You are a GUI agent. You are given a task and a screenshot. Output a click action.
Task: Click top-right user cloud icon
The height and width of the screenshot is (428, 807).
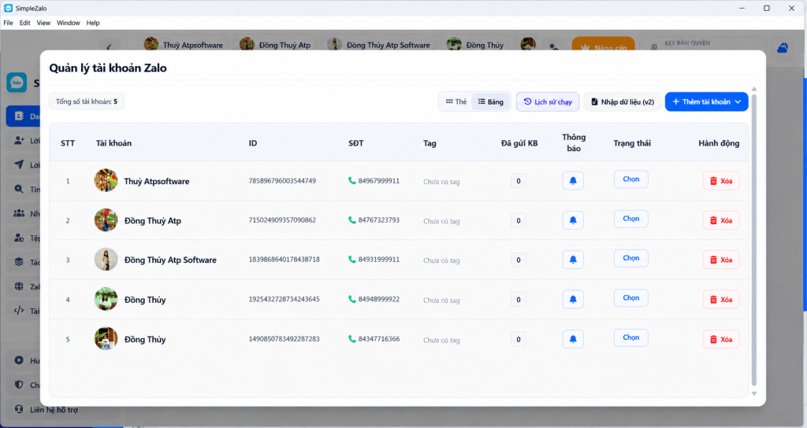[x=783, y=48]
